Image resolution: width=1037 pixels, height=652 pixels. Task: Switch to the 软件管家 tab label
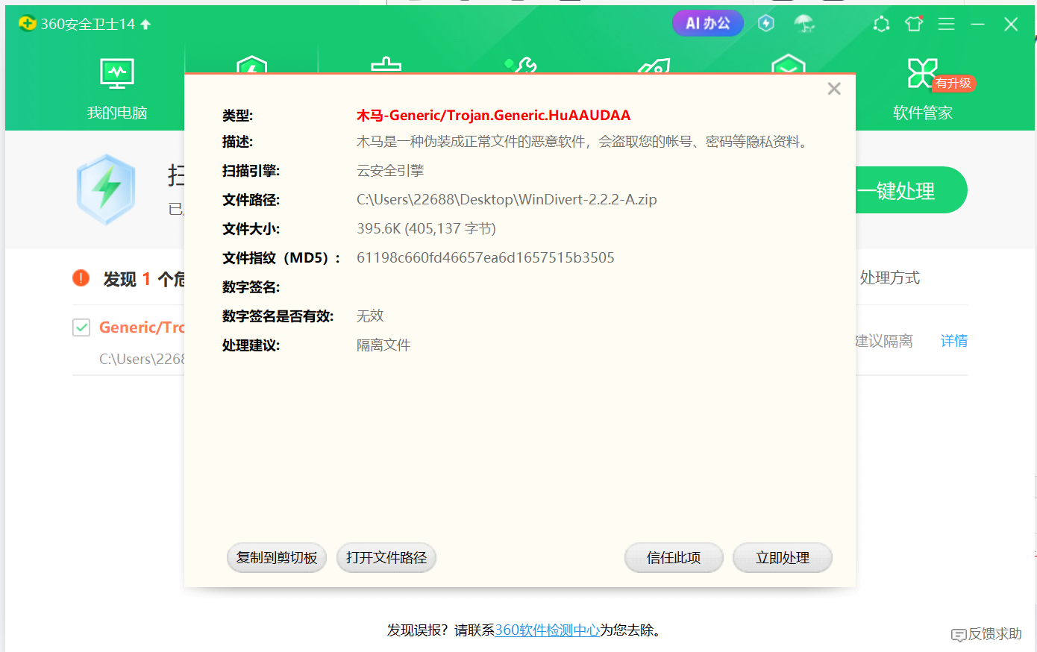[923, 113]
